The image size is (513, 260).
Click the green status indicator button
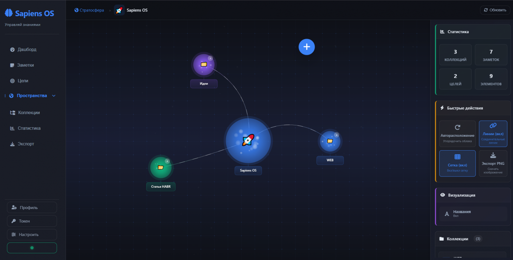pyautogui.click(x=32, y=248)
